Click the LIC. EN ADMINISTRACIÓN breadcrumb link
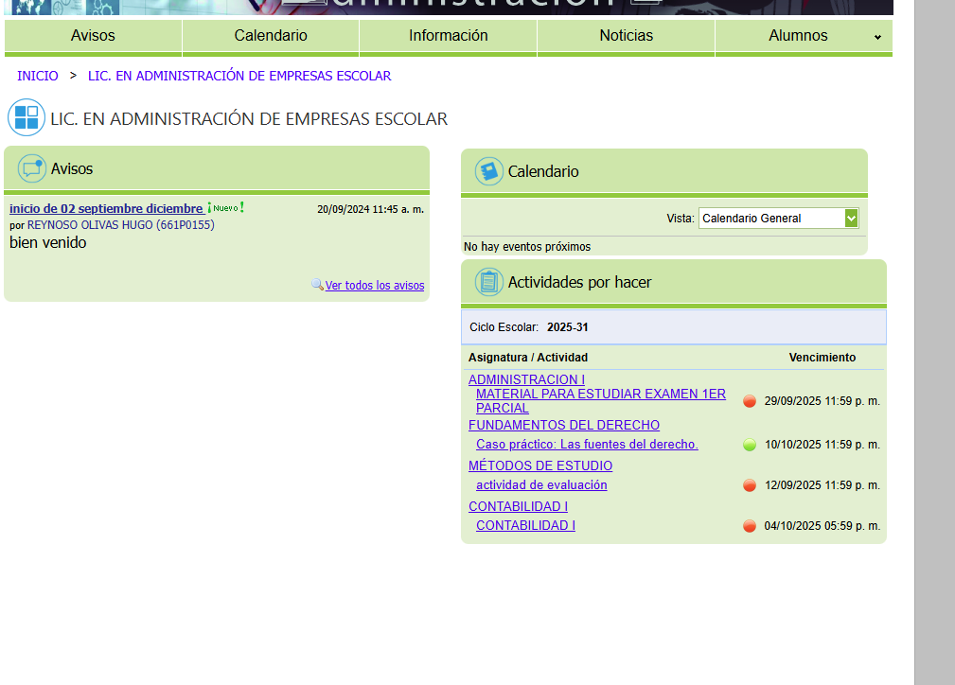 coord(239,76)
